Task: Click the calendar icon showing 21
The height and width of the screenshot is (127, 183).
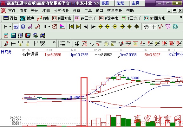Action: click(x=6, y=35)
